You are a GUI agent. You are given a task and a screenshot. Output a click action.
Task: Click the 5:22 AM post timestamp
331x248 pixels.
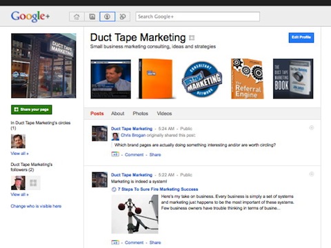[166, 175]
